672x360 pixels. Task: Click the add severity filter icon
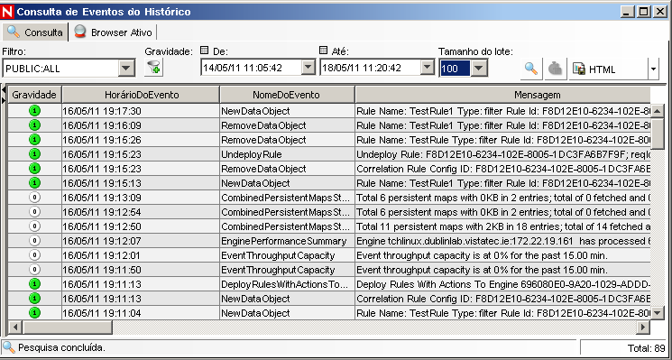pyautogui.click(x=153, y=69)
